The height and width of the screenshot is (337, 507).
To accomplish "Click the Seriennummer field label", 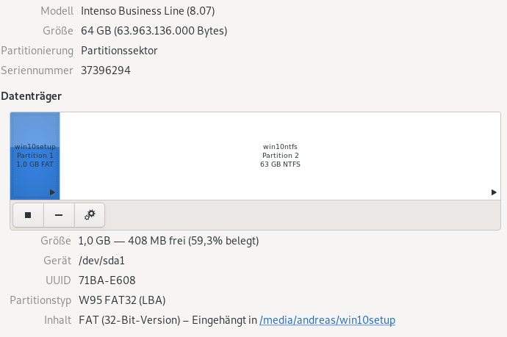I will pyautogui.click(x=37, y=70).
